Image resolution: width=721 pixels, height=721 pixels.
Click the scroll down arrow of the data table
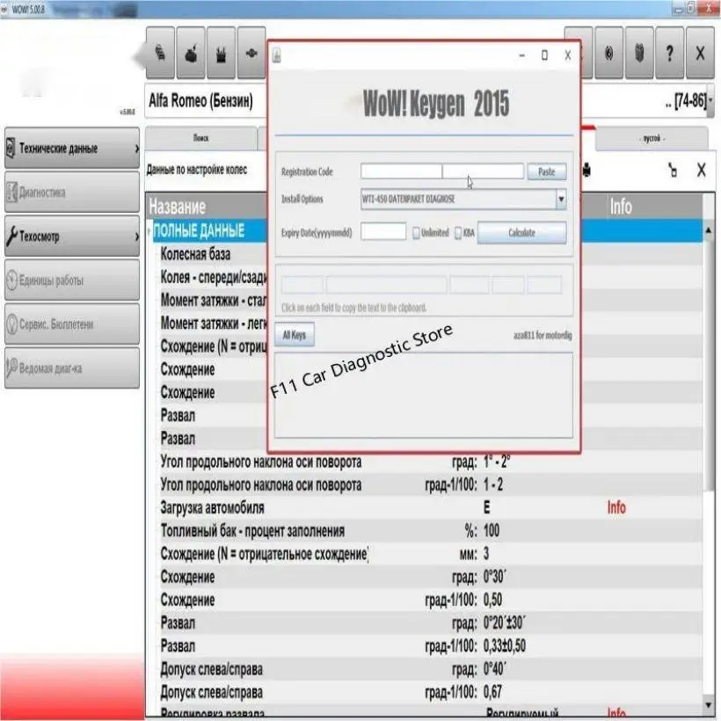[x=709, y=704]
